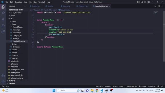Split the editor to the right
Viewport: 165px width, 93px height.
click(x=159, y=6)
